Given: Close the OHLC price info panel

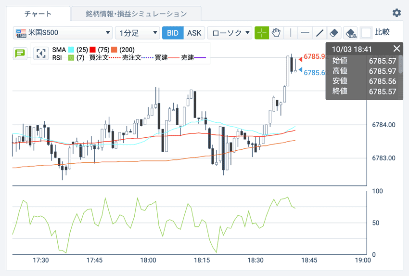Looking at the screenshot, I should pyautogui.click(x=396, y=49).
